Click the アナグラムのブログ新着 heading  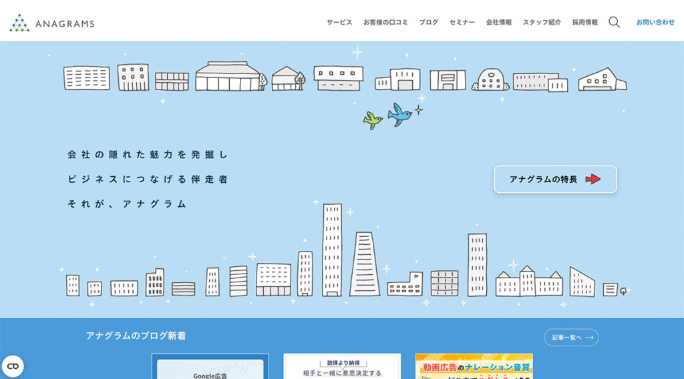(136, 336)
